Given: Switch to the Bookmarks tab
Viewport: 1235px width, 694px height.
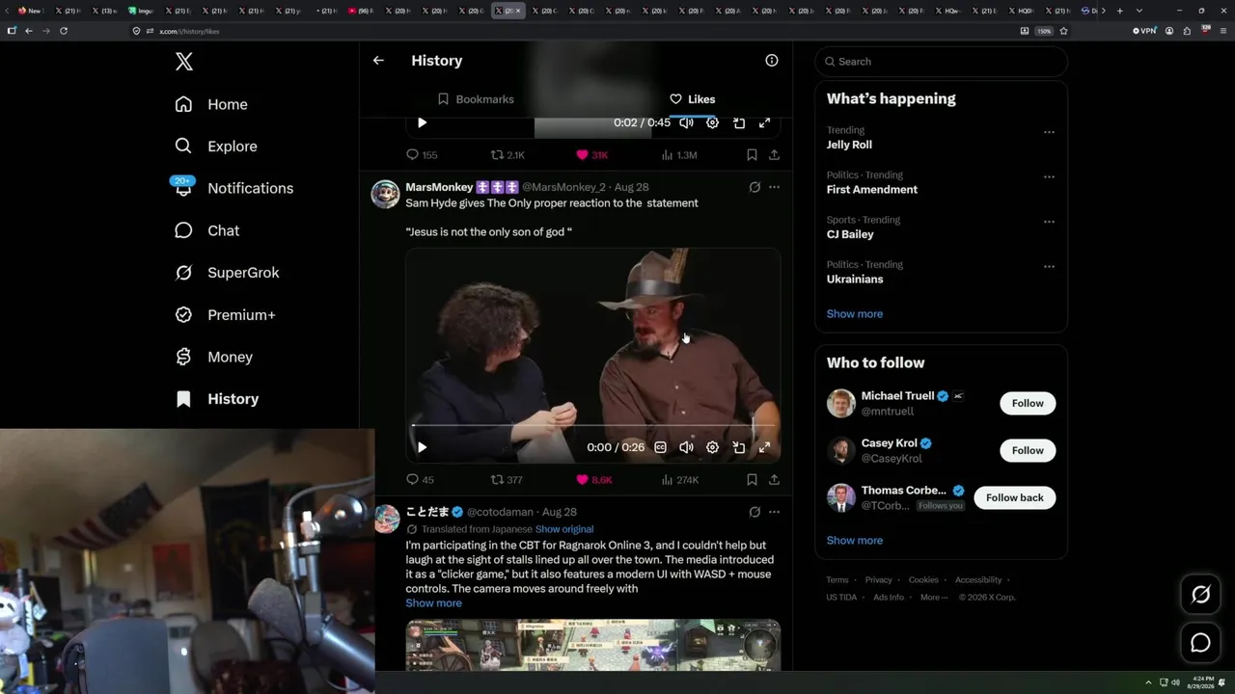Looking at the screenshot, I should tap(476, 99).
